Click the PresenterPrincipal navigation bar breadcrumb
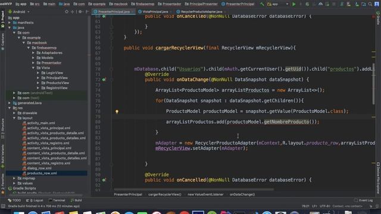Viewport: 381px width, 214px height. pos(238,4)
